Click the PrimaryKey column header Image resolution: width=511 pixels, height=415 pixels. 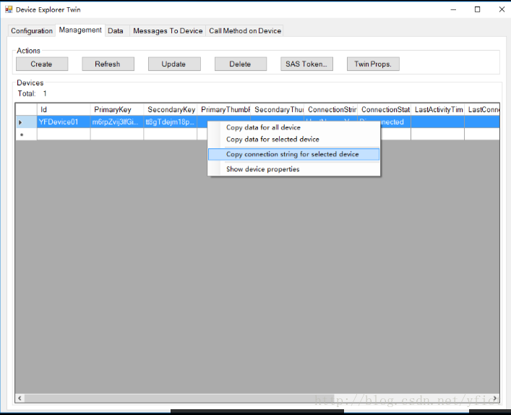[x=117, y=110]
